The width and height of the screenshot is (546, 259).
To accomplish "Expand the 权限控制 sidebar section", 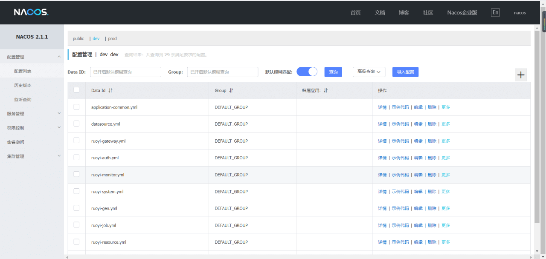I will pos(32,128).
